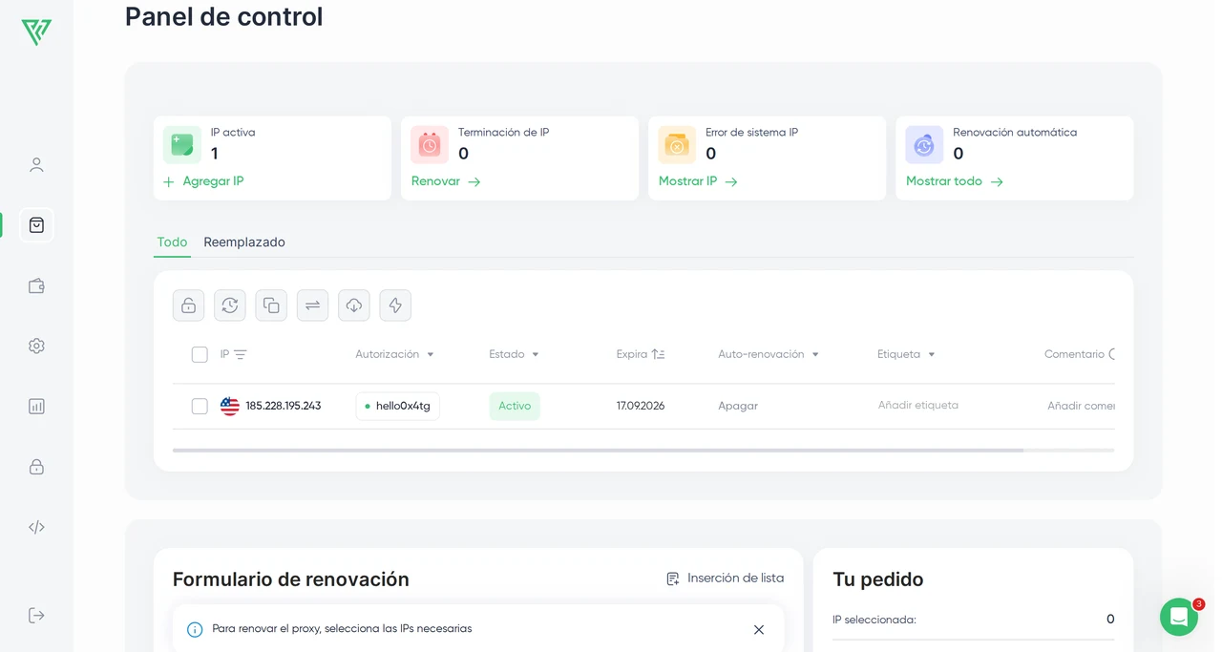Click the purple Renovación automática icon
This screenshot has height=652, width=1222.
[x=924, y=145]
